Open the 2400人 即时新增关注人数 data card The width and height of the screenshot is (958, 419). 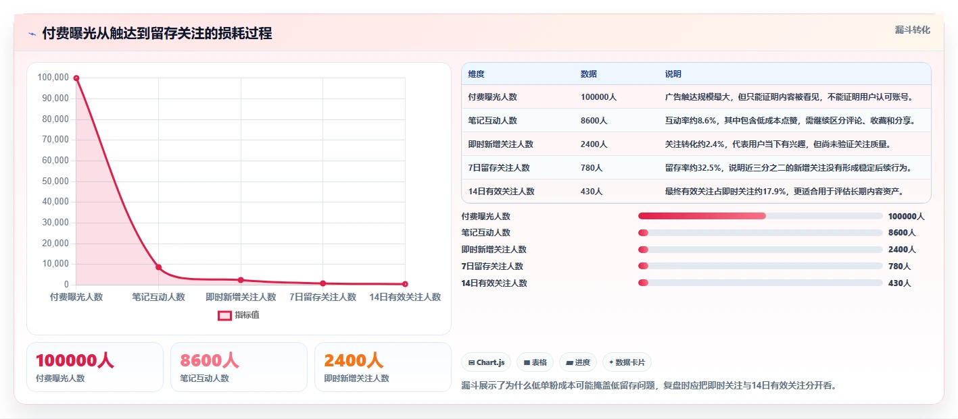pos(383,367)
